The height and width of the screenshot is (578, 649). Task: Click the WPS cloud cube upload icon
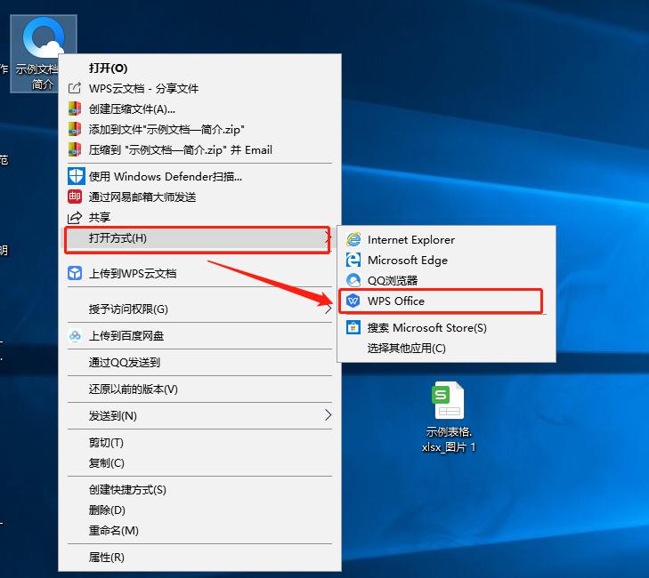[75, 273]
